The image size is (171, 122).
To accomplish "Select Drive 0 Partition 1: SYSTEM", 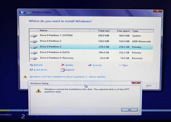I will 56,35.
